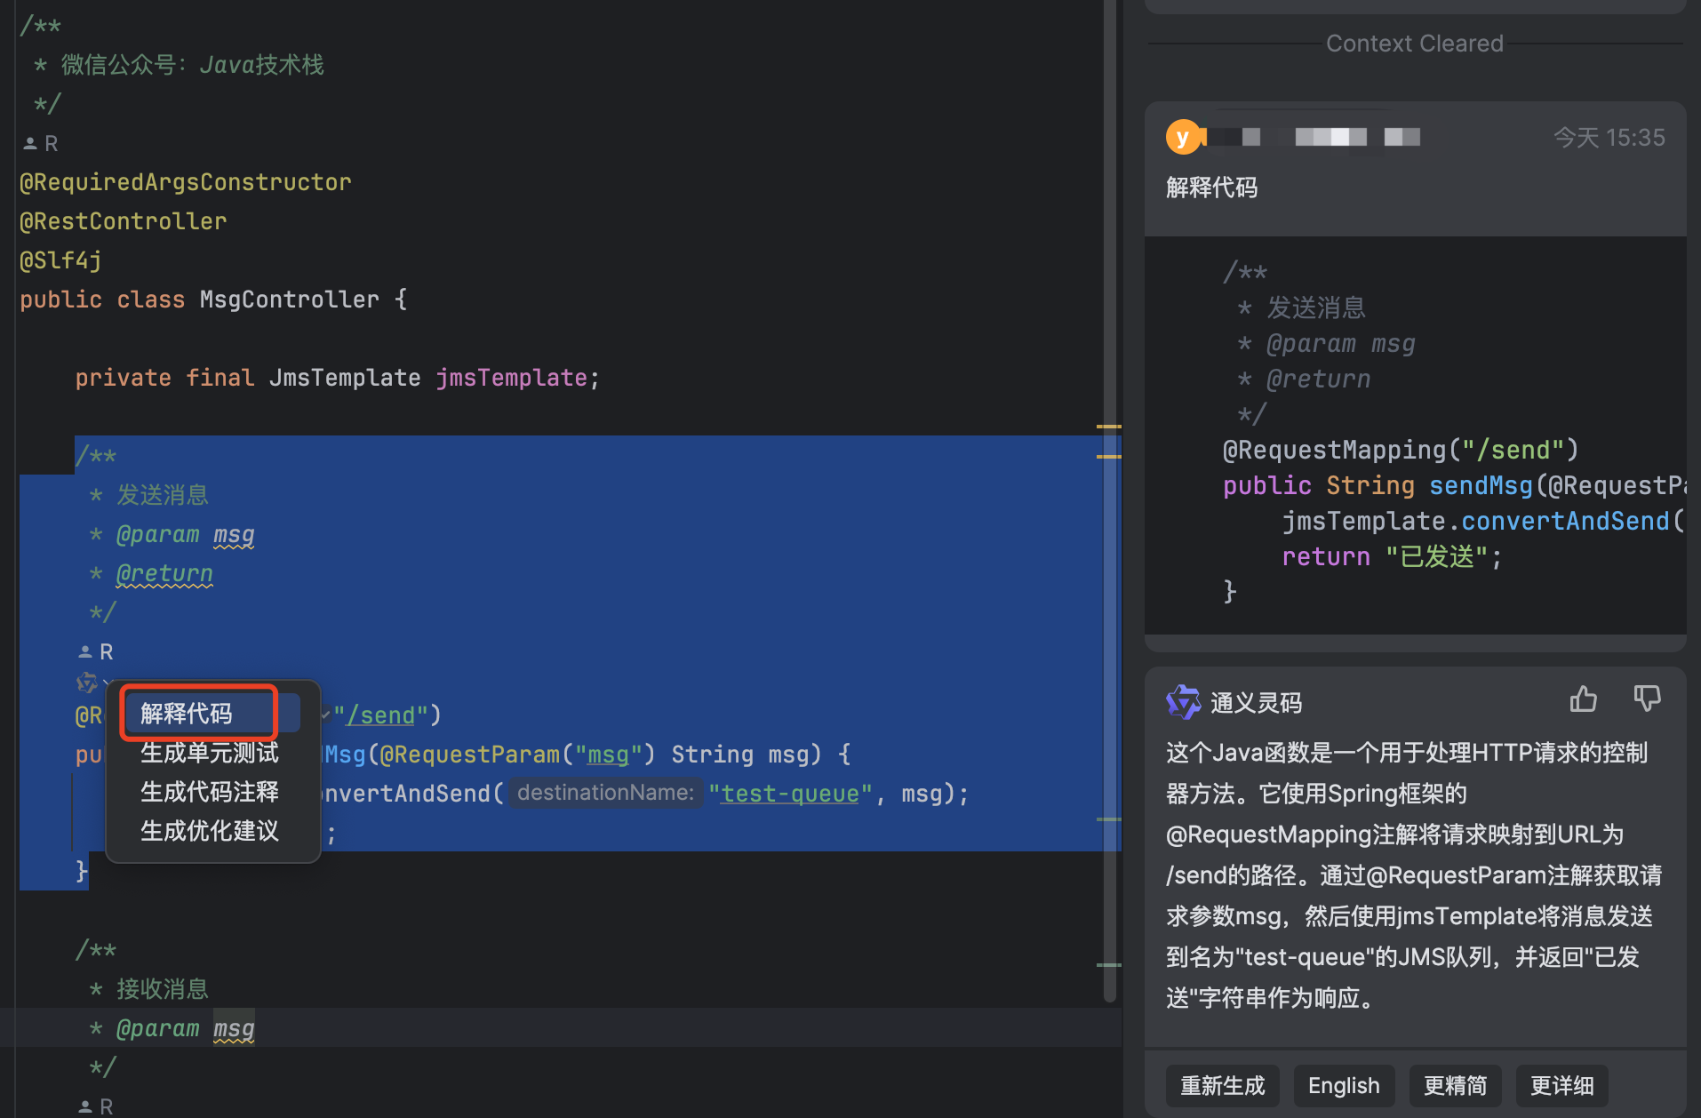Click the "/send" URL link in editor
Screen dimensions: 1701x1118
pos(380,715)
